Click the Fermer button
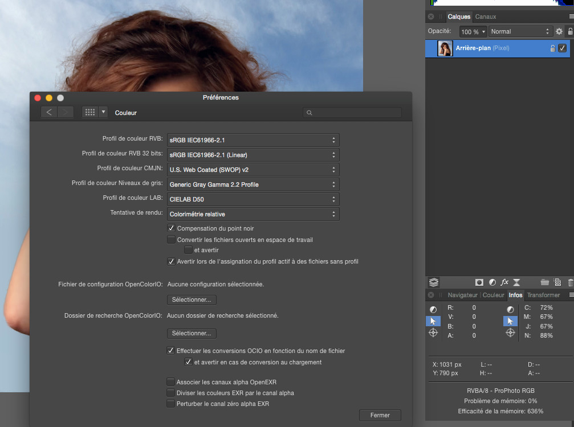Viewport: 574px width, 427px height. click(380, 415)
